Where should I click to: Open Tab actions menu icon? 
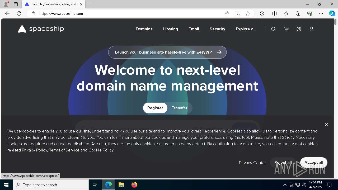click(16, 4)
